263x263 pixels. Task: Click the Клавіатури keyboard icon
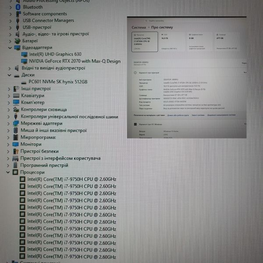16,96
